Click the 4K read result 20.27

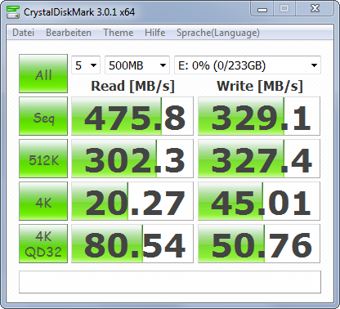coord(132,201)
